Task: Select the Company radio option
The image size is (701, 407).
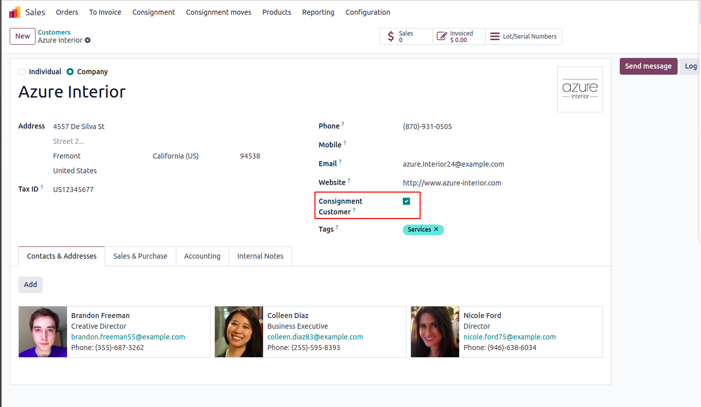Action: pos(70,72)
